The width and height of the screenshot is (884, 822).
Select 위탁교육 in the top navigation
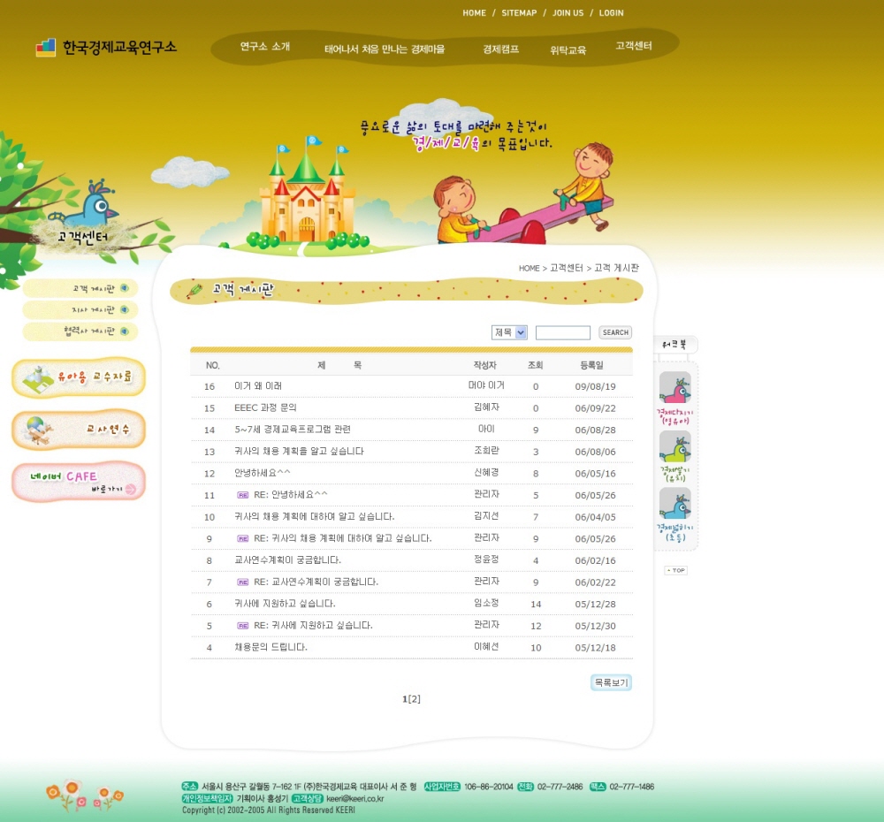[x=568, y=50]
